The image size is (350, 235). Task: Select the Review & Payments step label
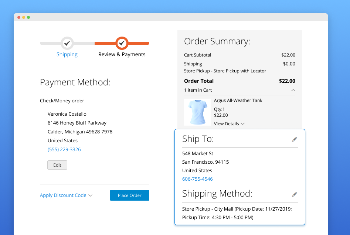122,54
